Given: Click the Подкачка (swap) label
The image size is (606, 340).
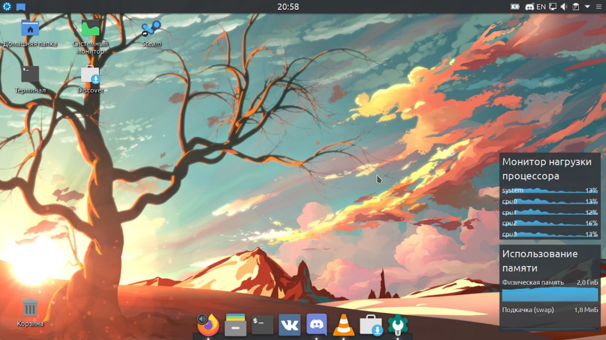Looking at the screenshot, I should point(528,310).
